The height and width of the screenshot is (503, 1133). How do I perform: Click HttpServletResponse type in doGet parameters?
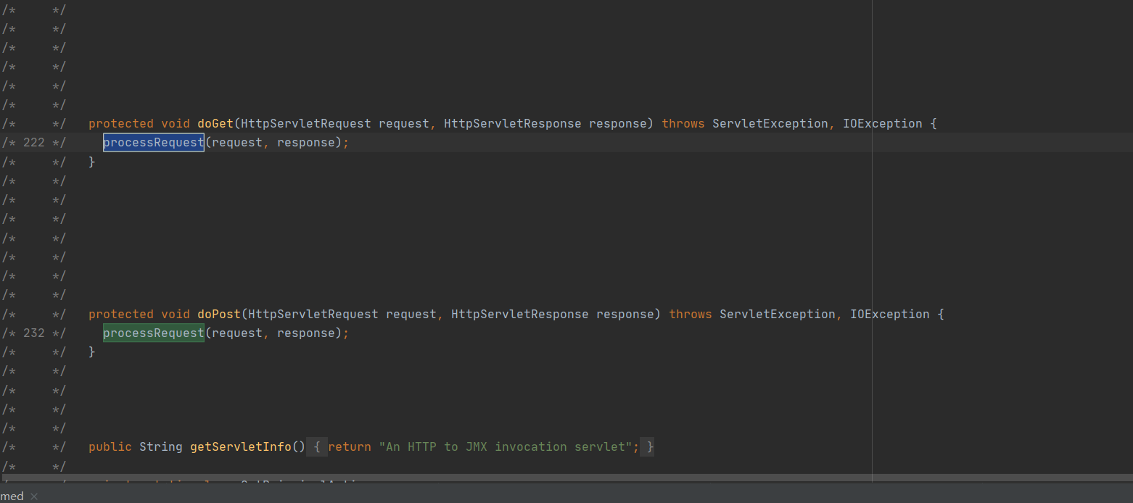tap(512, 124)
